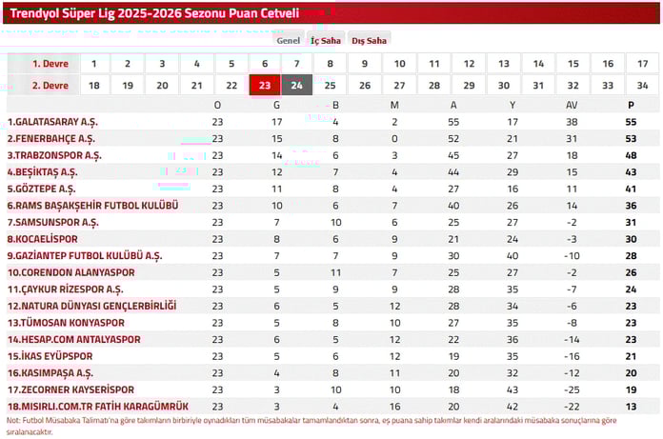Screen dimensions: 663x439
Task: Choose week 1 in 1. Devre
Action: [94, 64]
